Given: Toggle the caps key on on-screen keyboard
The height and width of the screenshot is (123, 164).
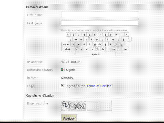Looking at the screenshot, I should pos(66,44).
